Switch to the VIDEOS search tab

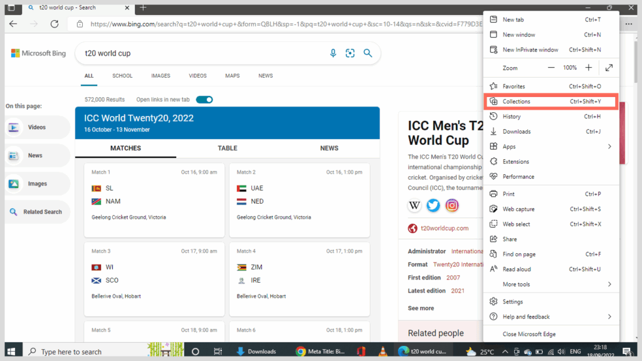click(197, 76)
